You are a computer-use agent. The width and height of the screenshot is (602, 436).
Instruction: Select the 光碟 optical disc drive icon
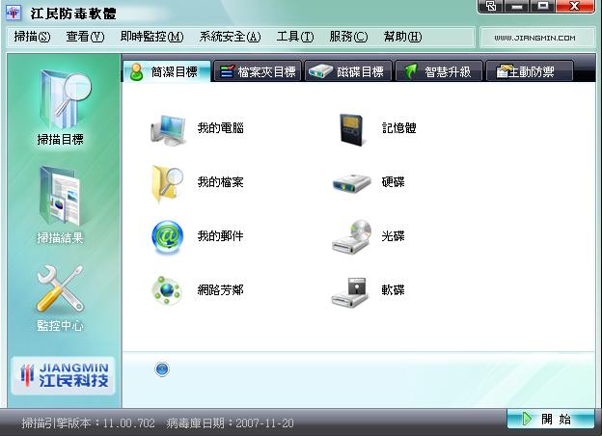click(352, 236)
